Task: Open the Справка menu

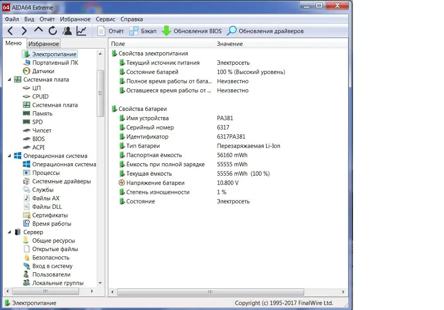Action: coord(131,19)
